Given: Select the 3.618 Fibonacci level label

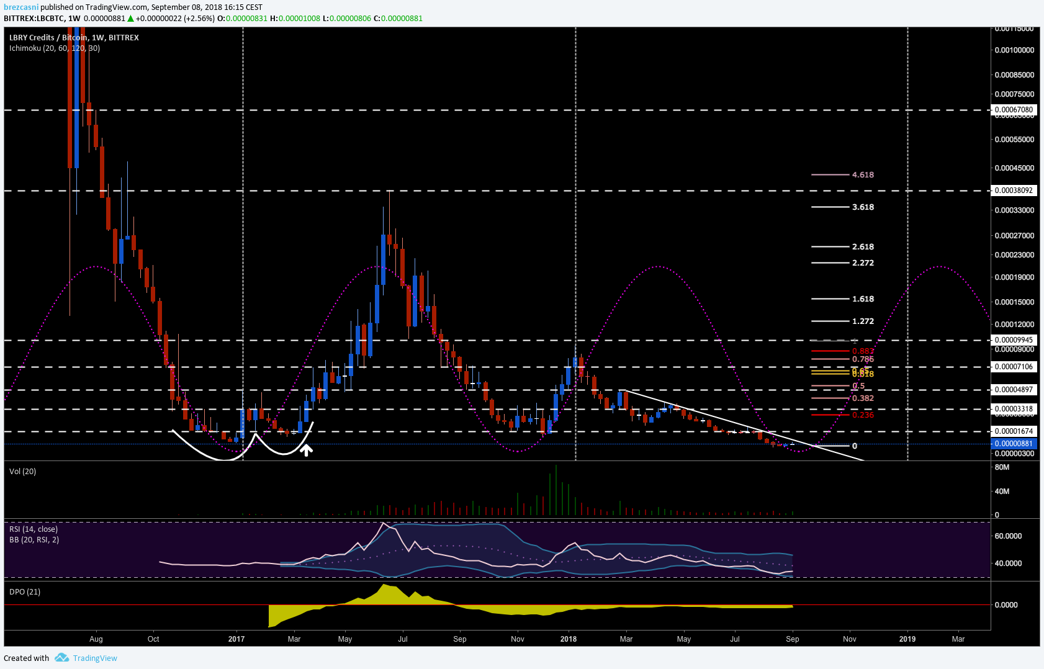Looking at the screenshot, I should pos(863,207).
